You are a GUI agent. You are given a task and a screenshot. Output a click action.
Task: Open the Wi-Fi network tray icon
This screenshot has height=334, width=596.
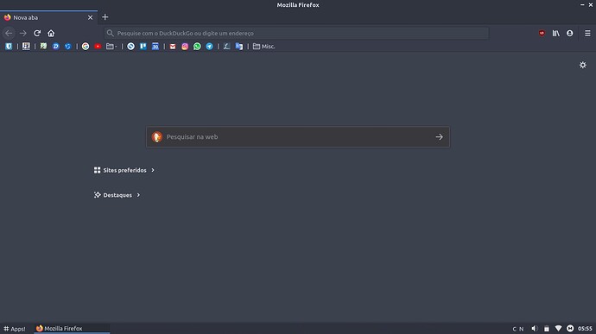(x=558, y=328)
